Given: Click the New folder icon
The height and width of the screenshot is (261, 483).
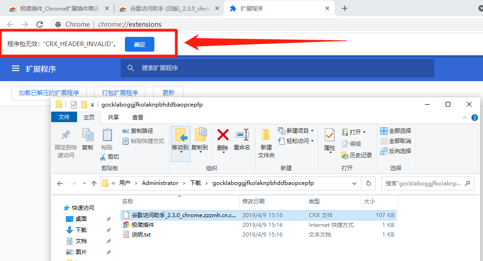Looking at the screenshot, I should coord(266,135).
